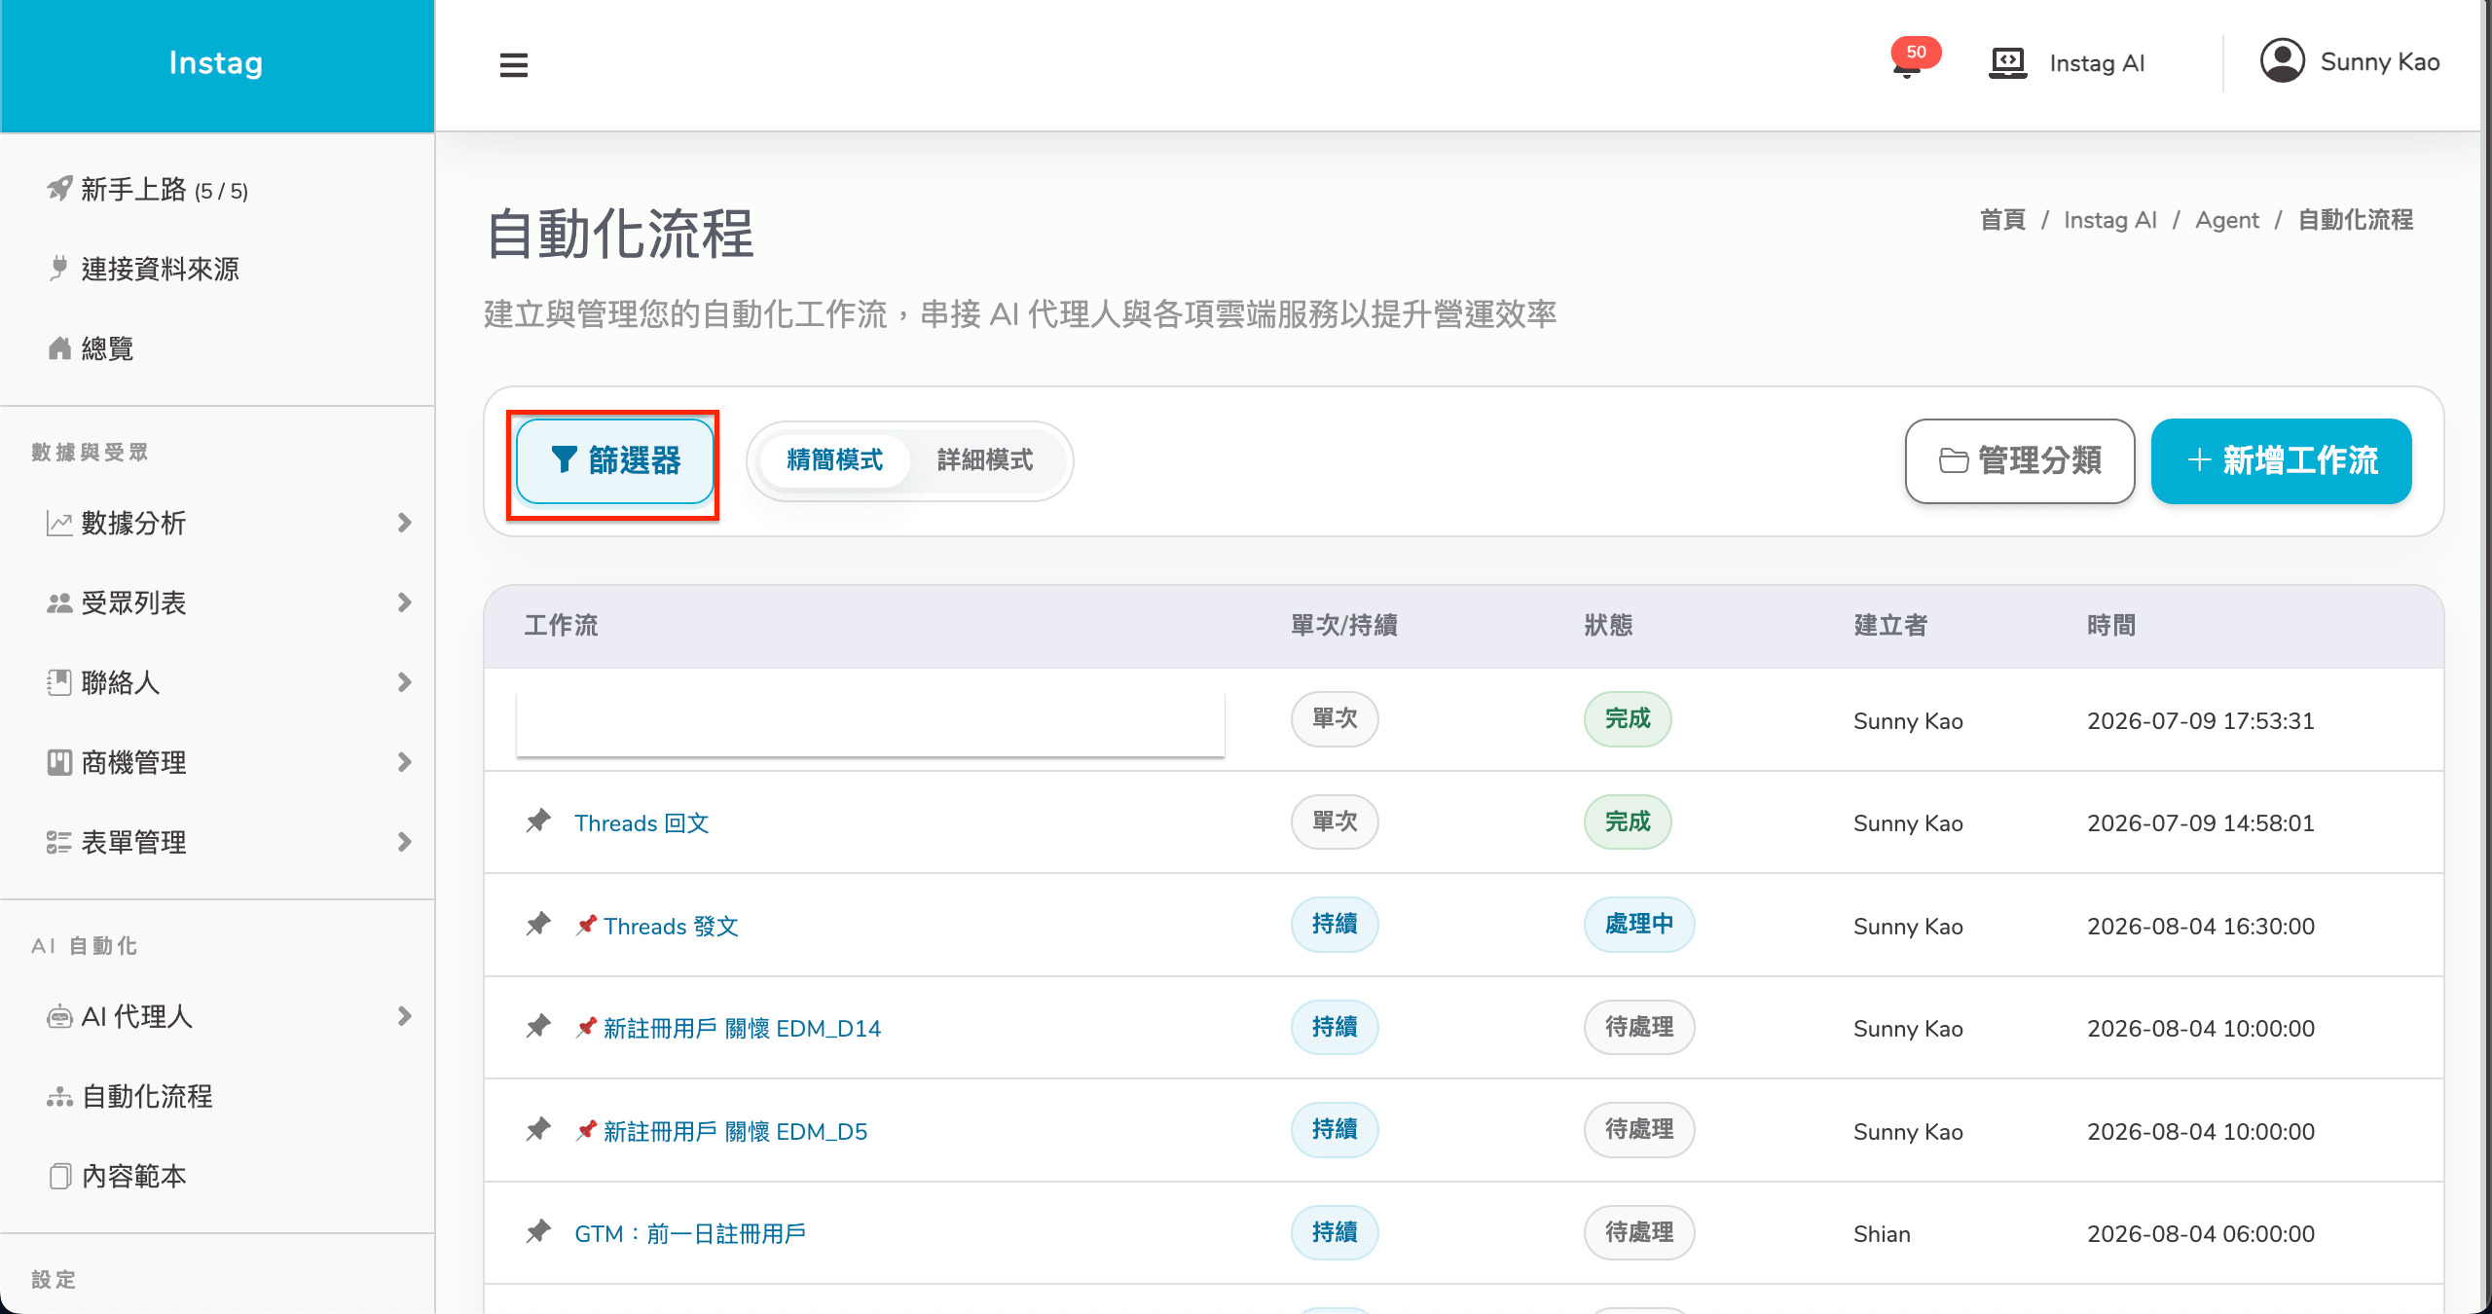Toggle the hamburger sidebar menu

(x=513, y=64)
